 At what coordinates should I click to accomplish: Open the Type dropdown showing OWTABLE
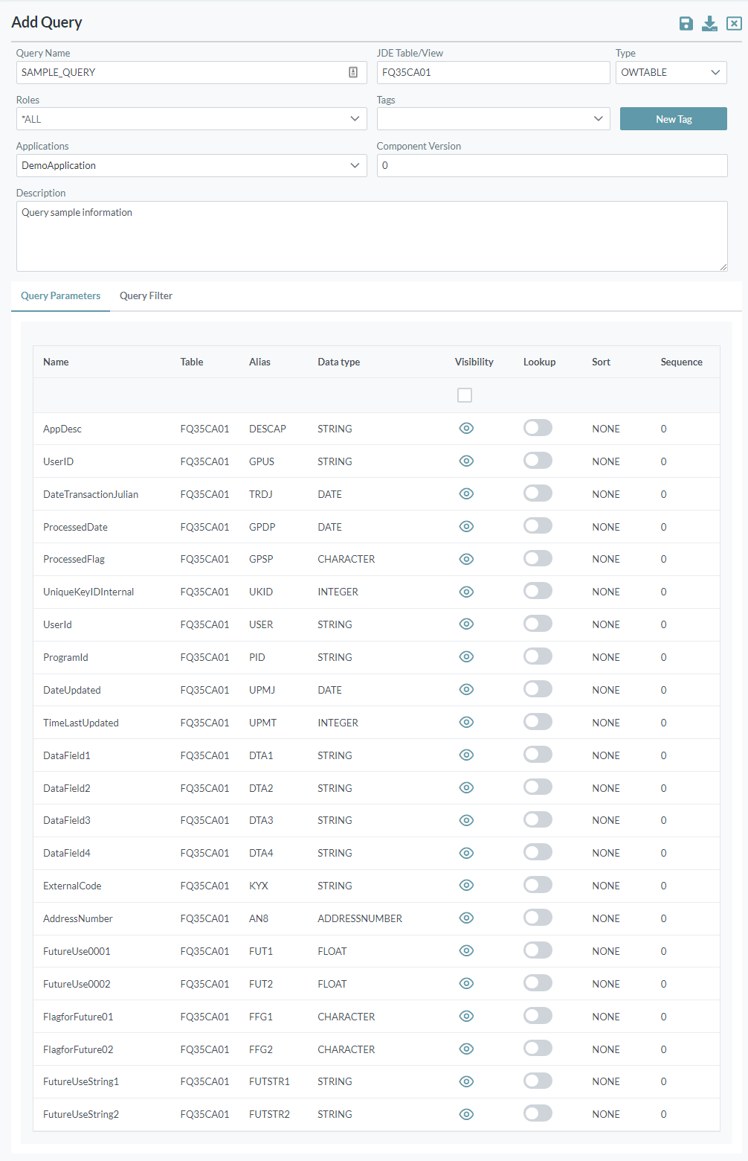(671, 72)
